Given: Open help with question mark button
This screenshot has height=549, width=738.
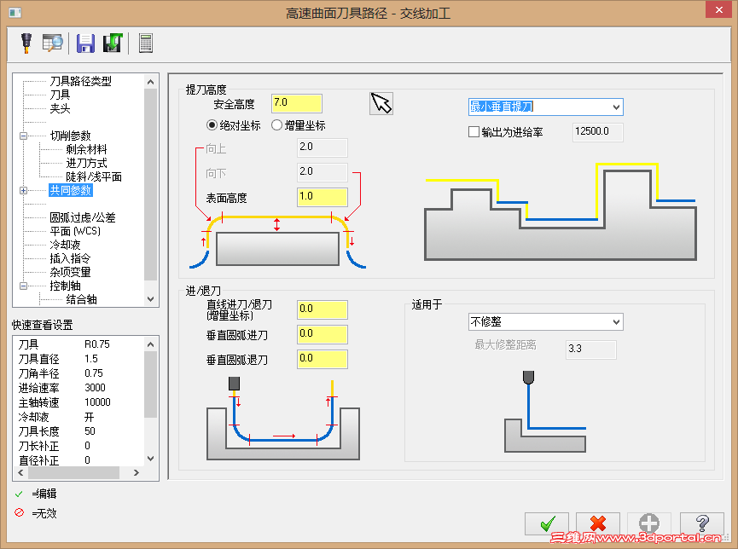Looking at the screenshot, I should point(702,523).
